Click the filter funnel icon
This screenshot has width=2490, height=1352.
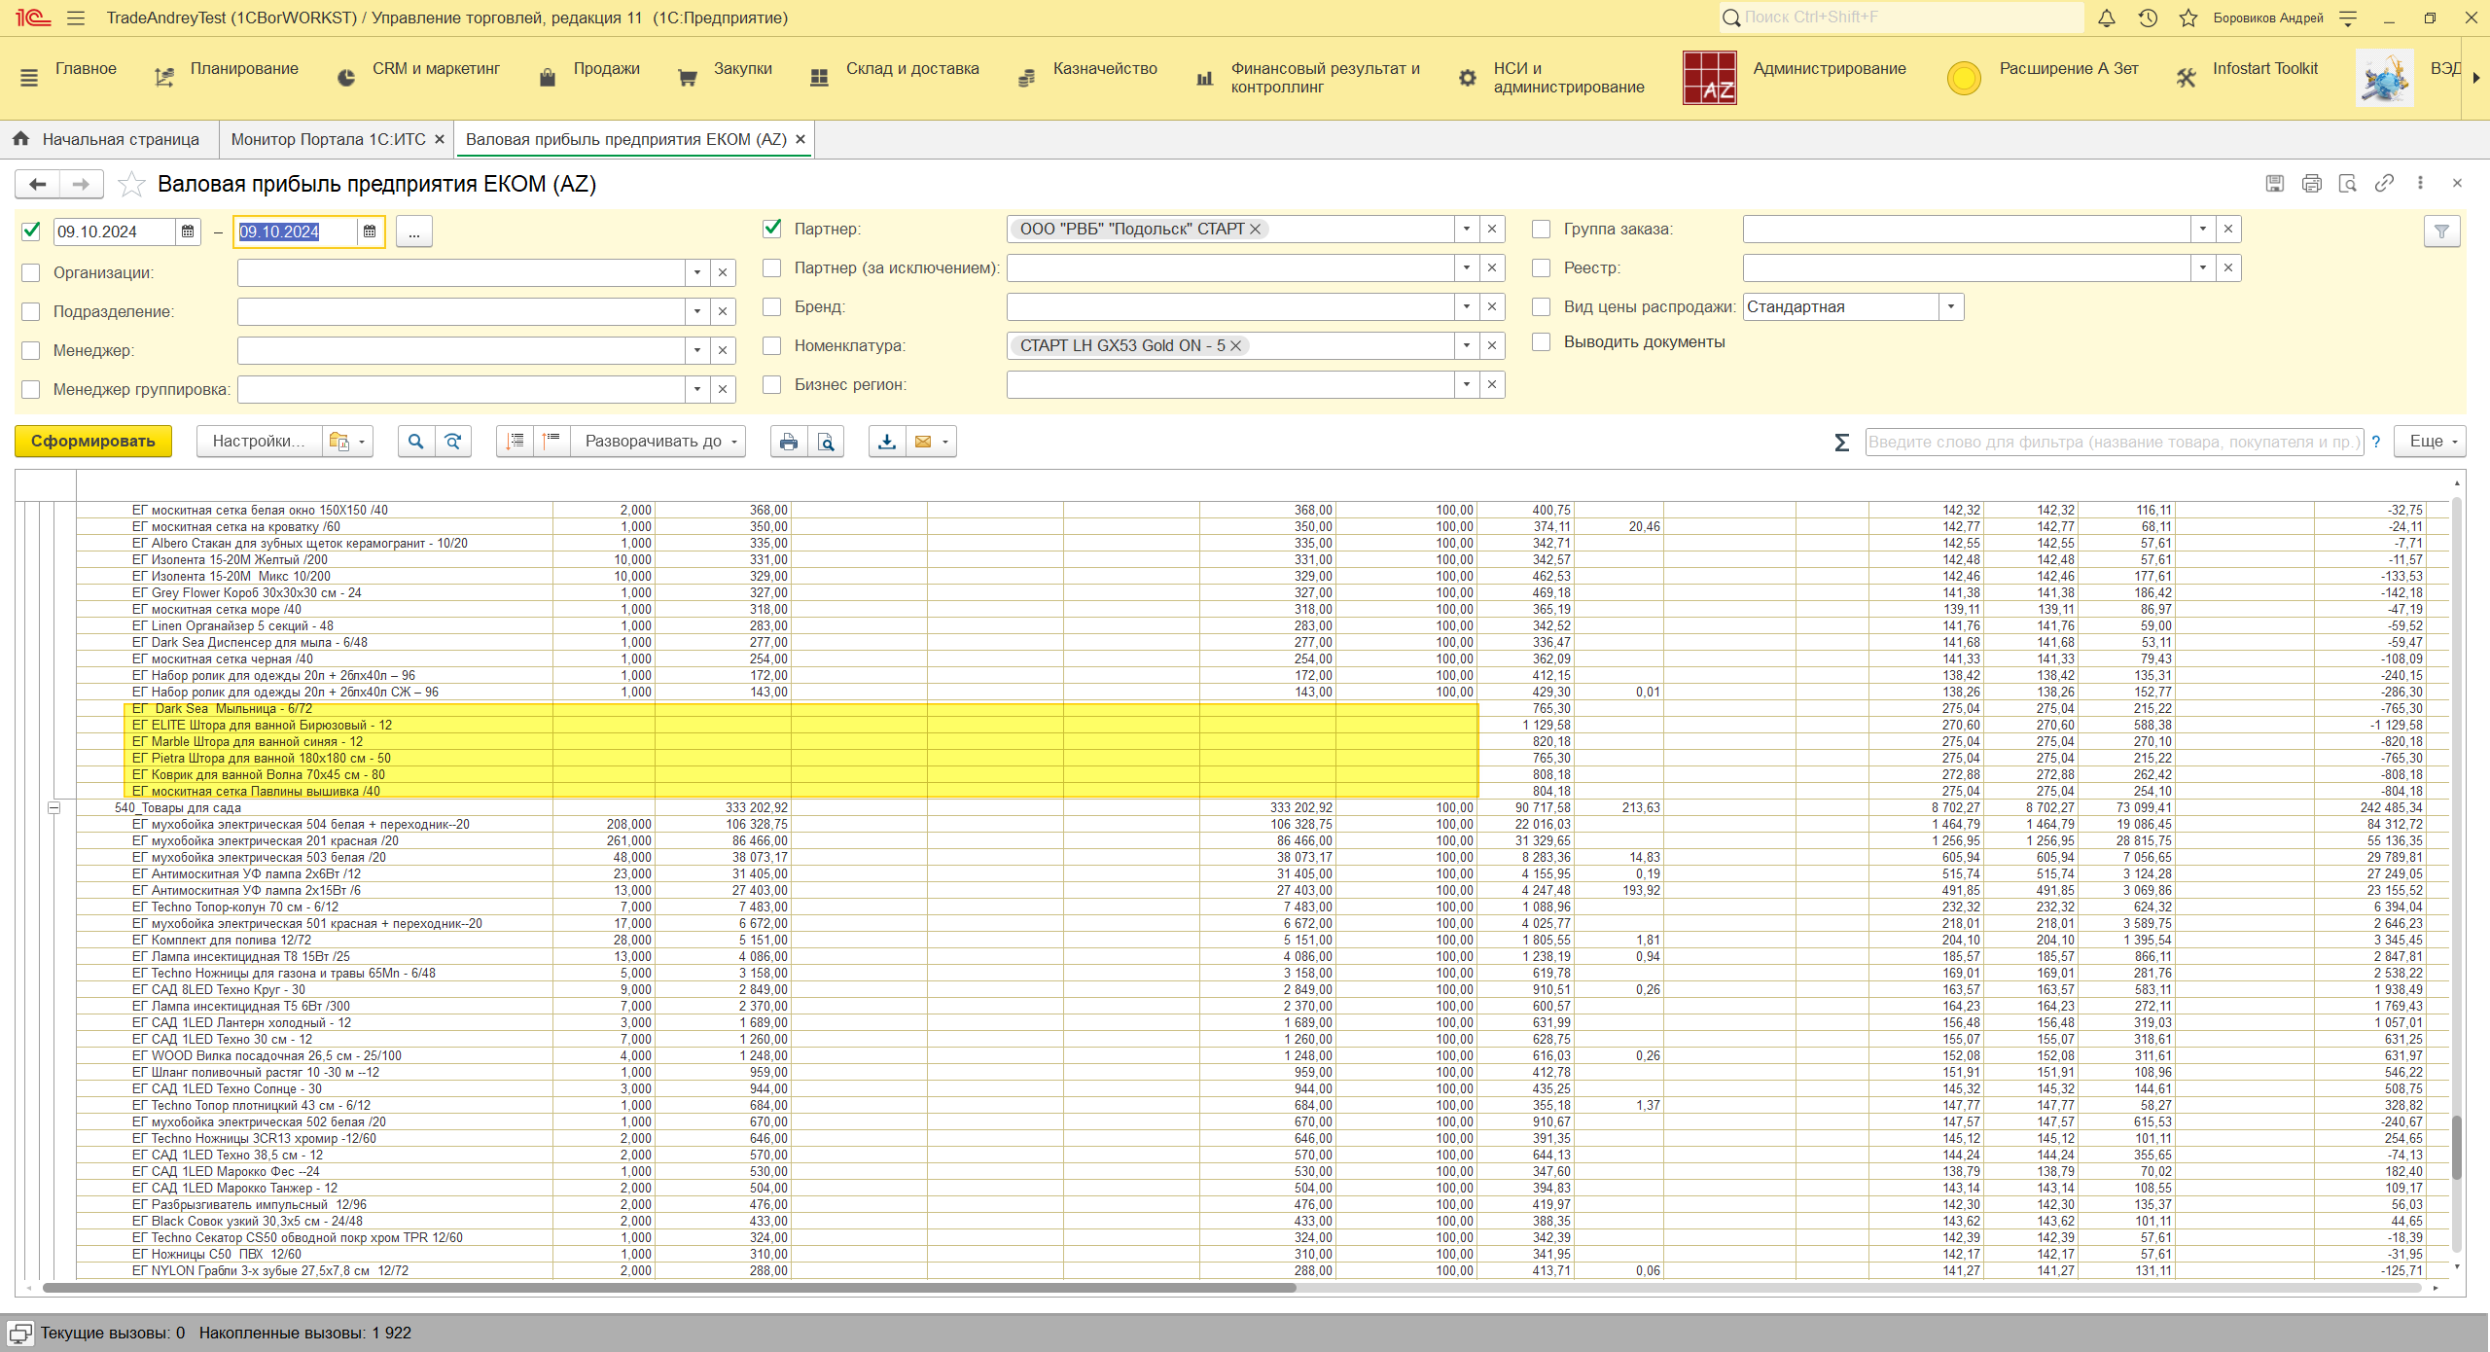(2441, 231)
